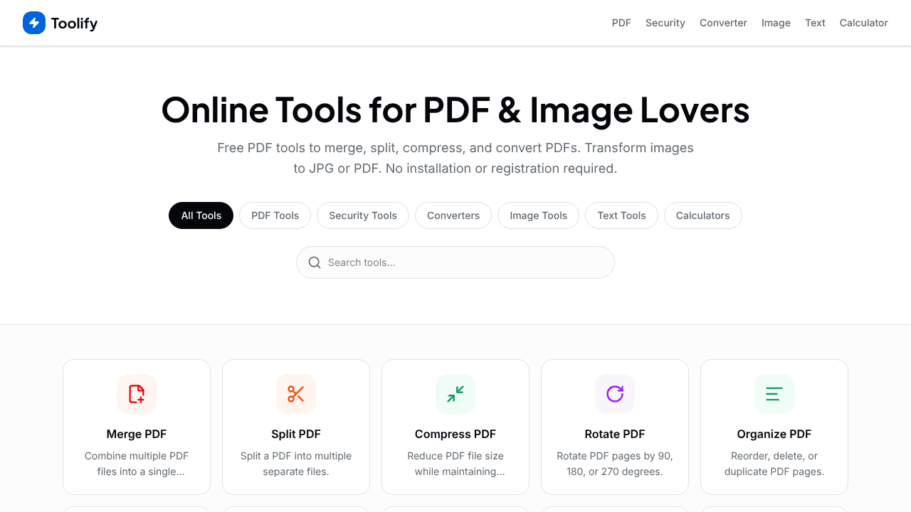Open Converter in top navigation
911x512 pixels.
coord(723,23)
